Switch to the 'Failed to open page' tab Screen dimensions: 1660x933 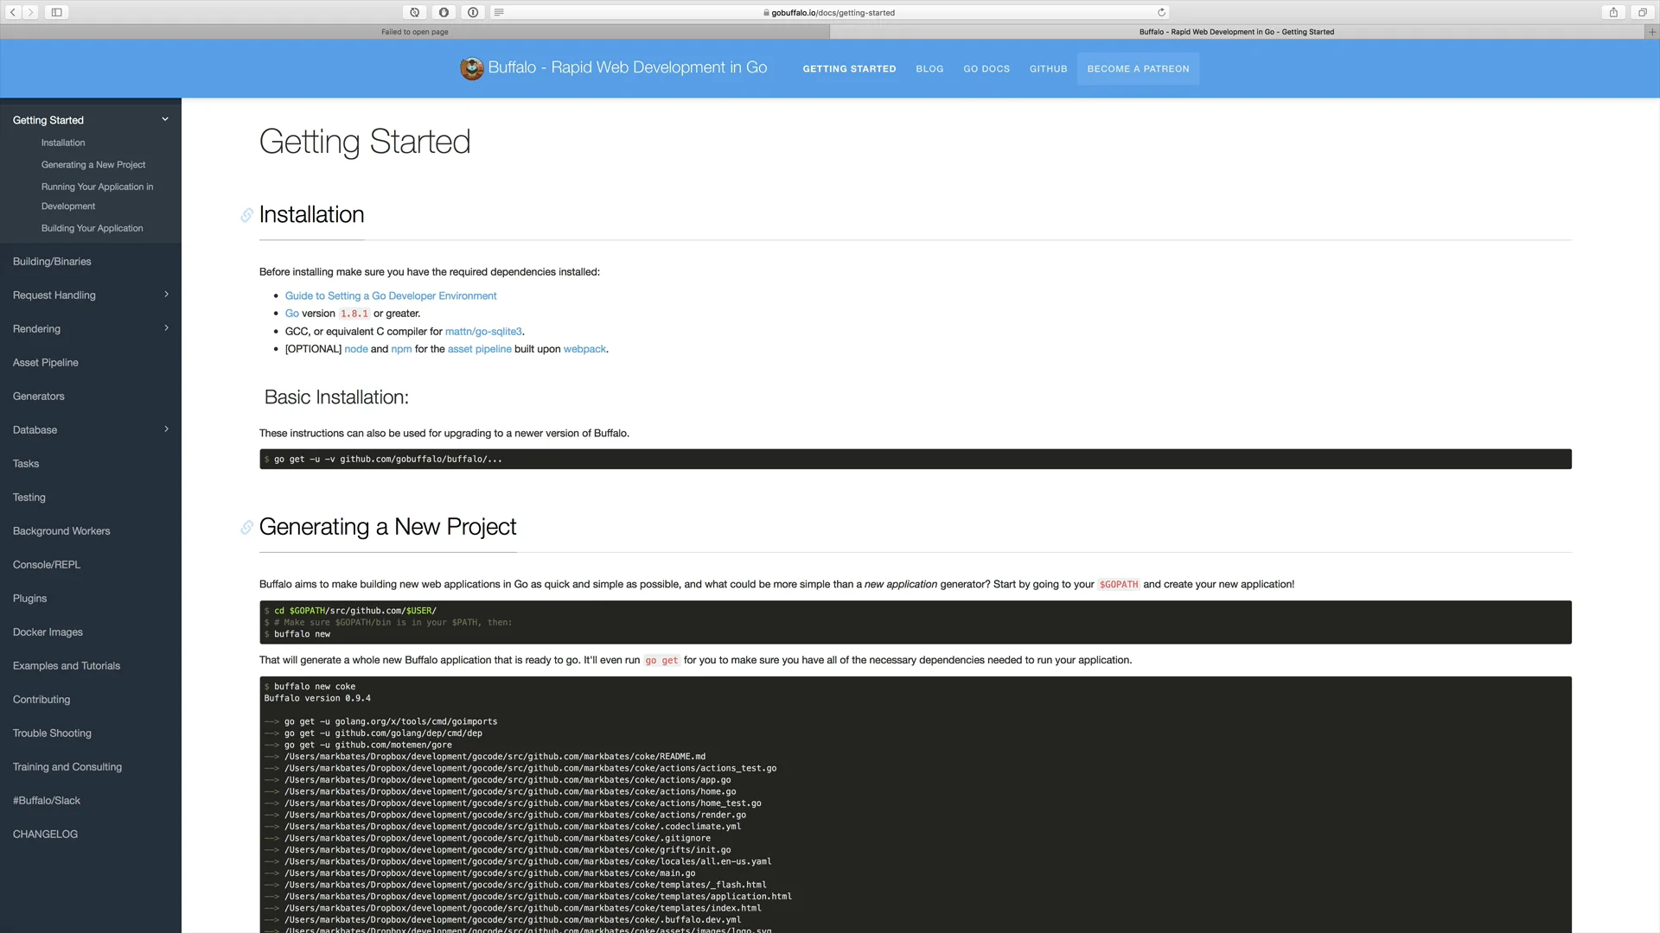(x=415, y=32)
